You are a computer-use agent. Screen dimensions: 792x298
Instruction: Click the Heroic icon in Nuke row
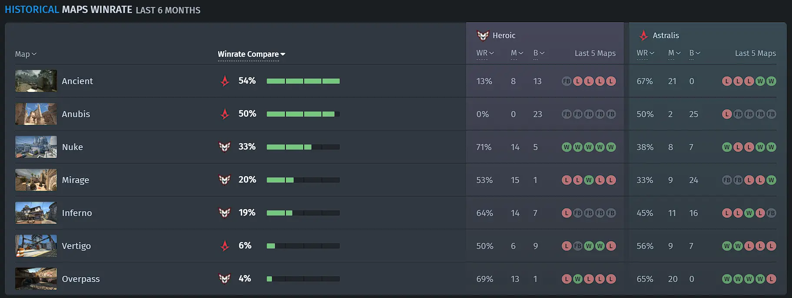click(x=225, y=147)
